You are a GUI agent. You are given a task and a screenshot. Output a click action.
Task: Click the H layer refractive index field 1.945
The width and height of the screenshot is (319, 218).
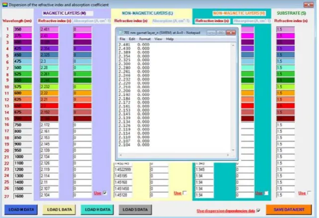[204, 170]
